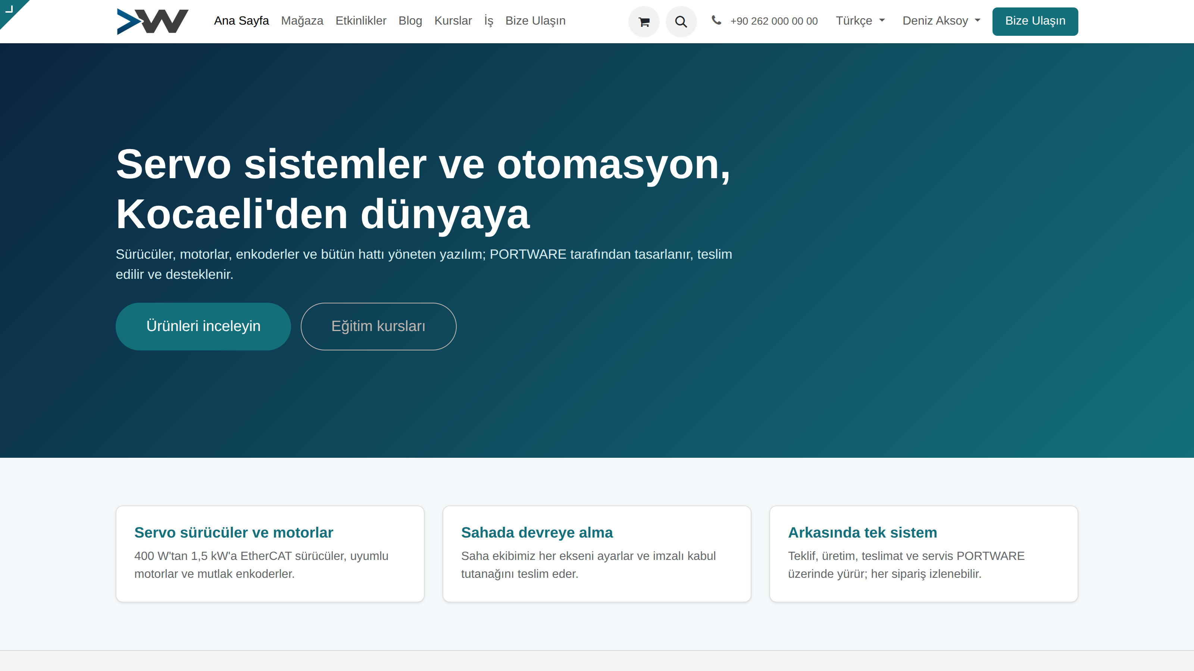The height and width of the screenshot is (671, 1194).
Task: Open the İş menu item
Action: coord(488,21)
